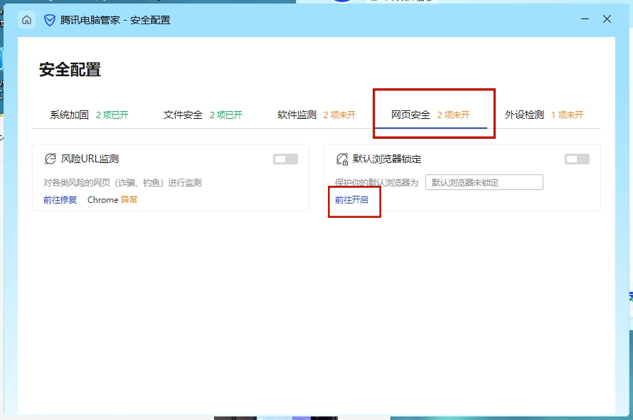Click the 风险URL监测 globe icon
Screen dimensions: 633x420
pos(50,159)
